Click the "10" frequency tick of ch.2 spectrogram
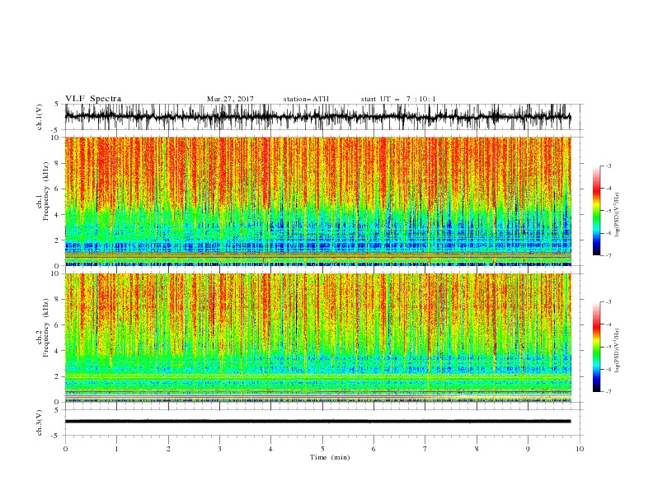 [55, 273]
